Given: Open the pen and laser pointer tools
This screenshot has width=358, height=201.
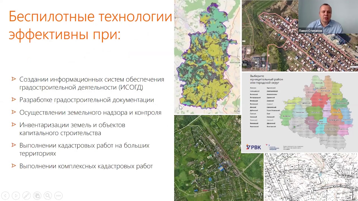Looking at the screenshot, I should [27, 196].
